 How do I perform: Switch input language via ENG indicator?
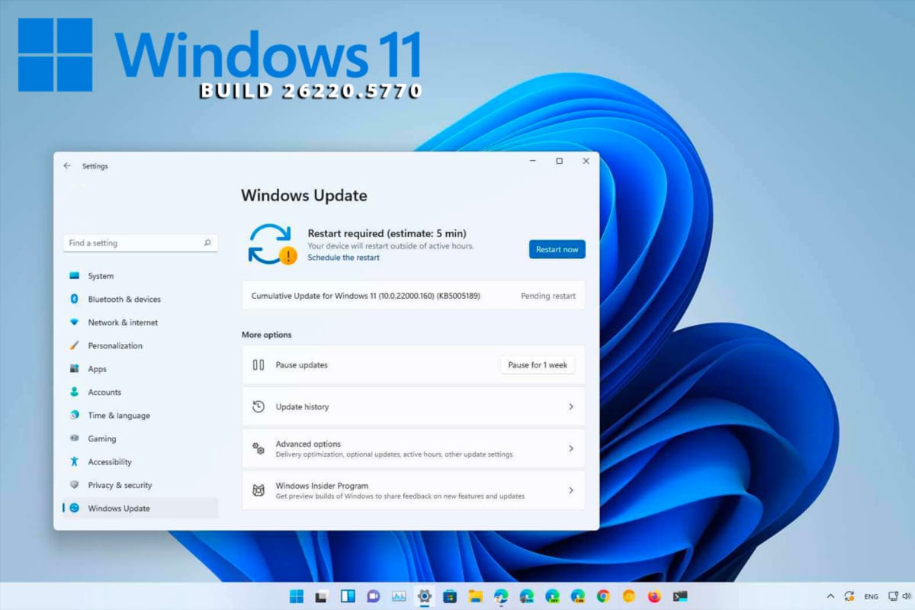871,596
